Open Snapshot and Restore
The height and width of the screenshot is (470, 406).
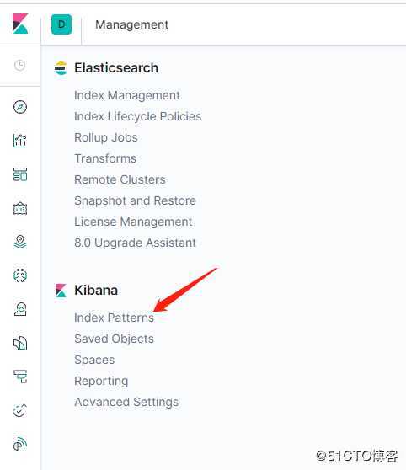pyautogui.click(x=135, y=200)
